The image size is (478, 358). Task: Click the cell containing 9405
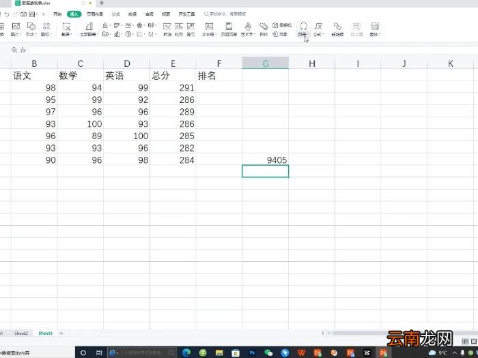(266, 160)
